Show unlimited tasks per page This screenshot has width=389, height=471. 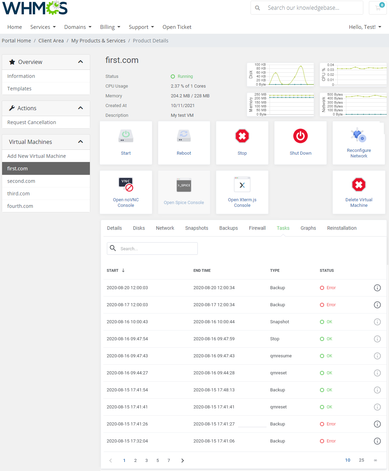pyautogui.click(x=375, y=460)
